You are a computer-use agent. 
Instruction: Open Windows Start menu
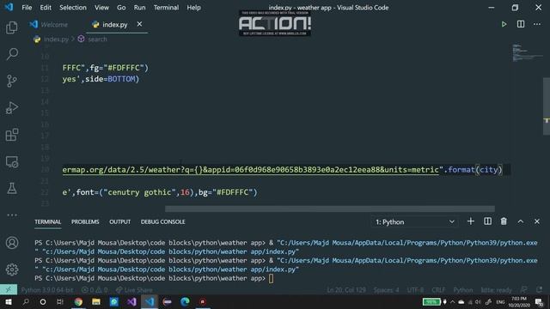pos(8,301)
